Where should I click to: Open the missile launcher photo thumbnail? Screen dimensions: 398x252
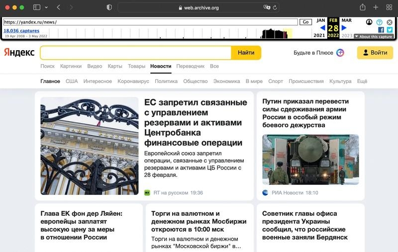(310, 160)
